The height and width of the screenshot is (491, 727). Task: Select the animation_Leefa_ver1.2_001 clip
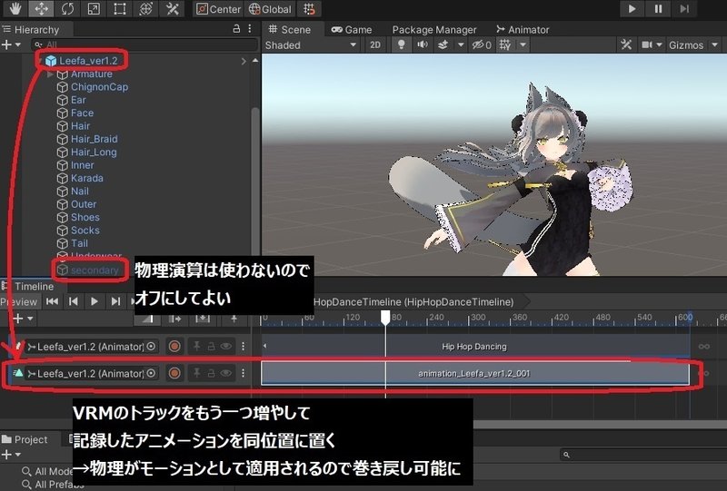[475, 373]
